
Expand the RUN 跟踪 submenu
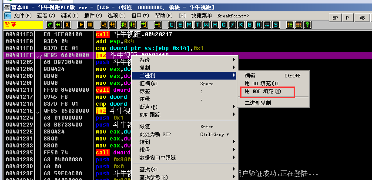184,115
